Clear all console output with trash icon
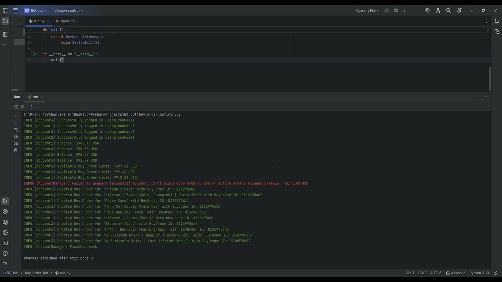 [16, 150]
